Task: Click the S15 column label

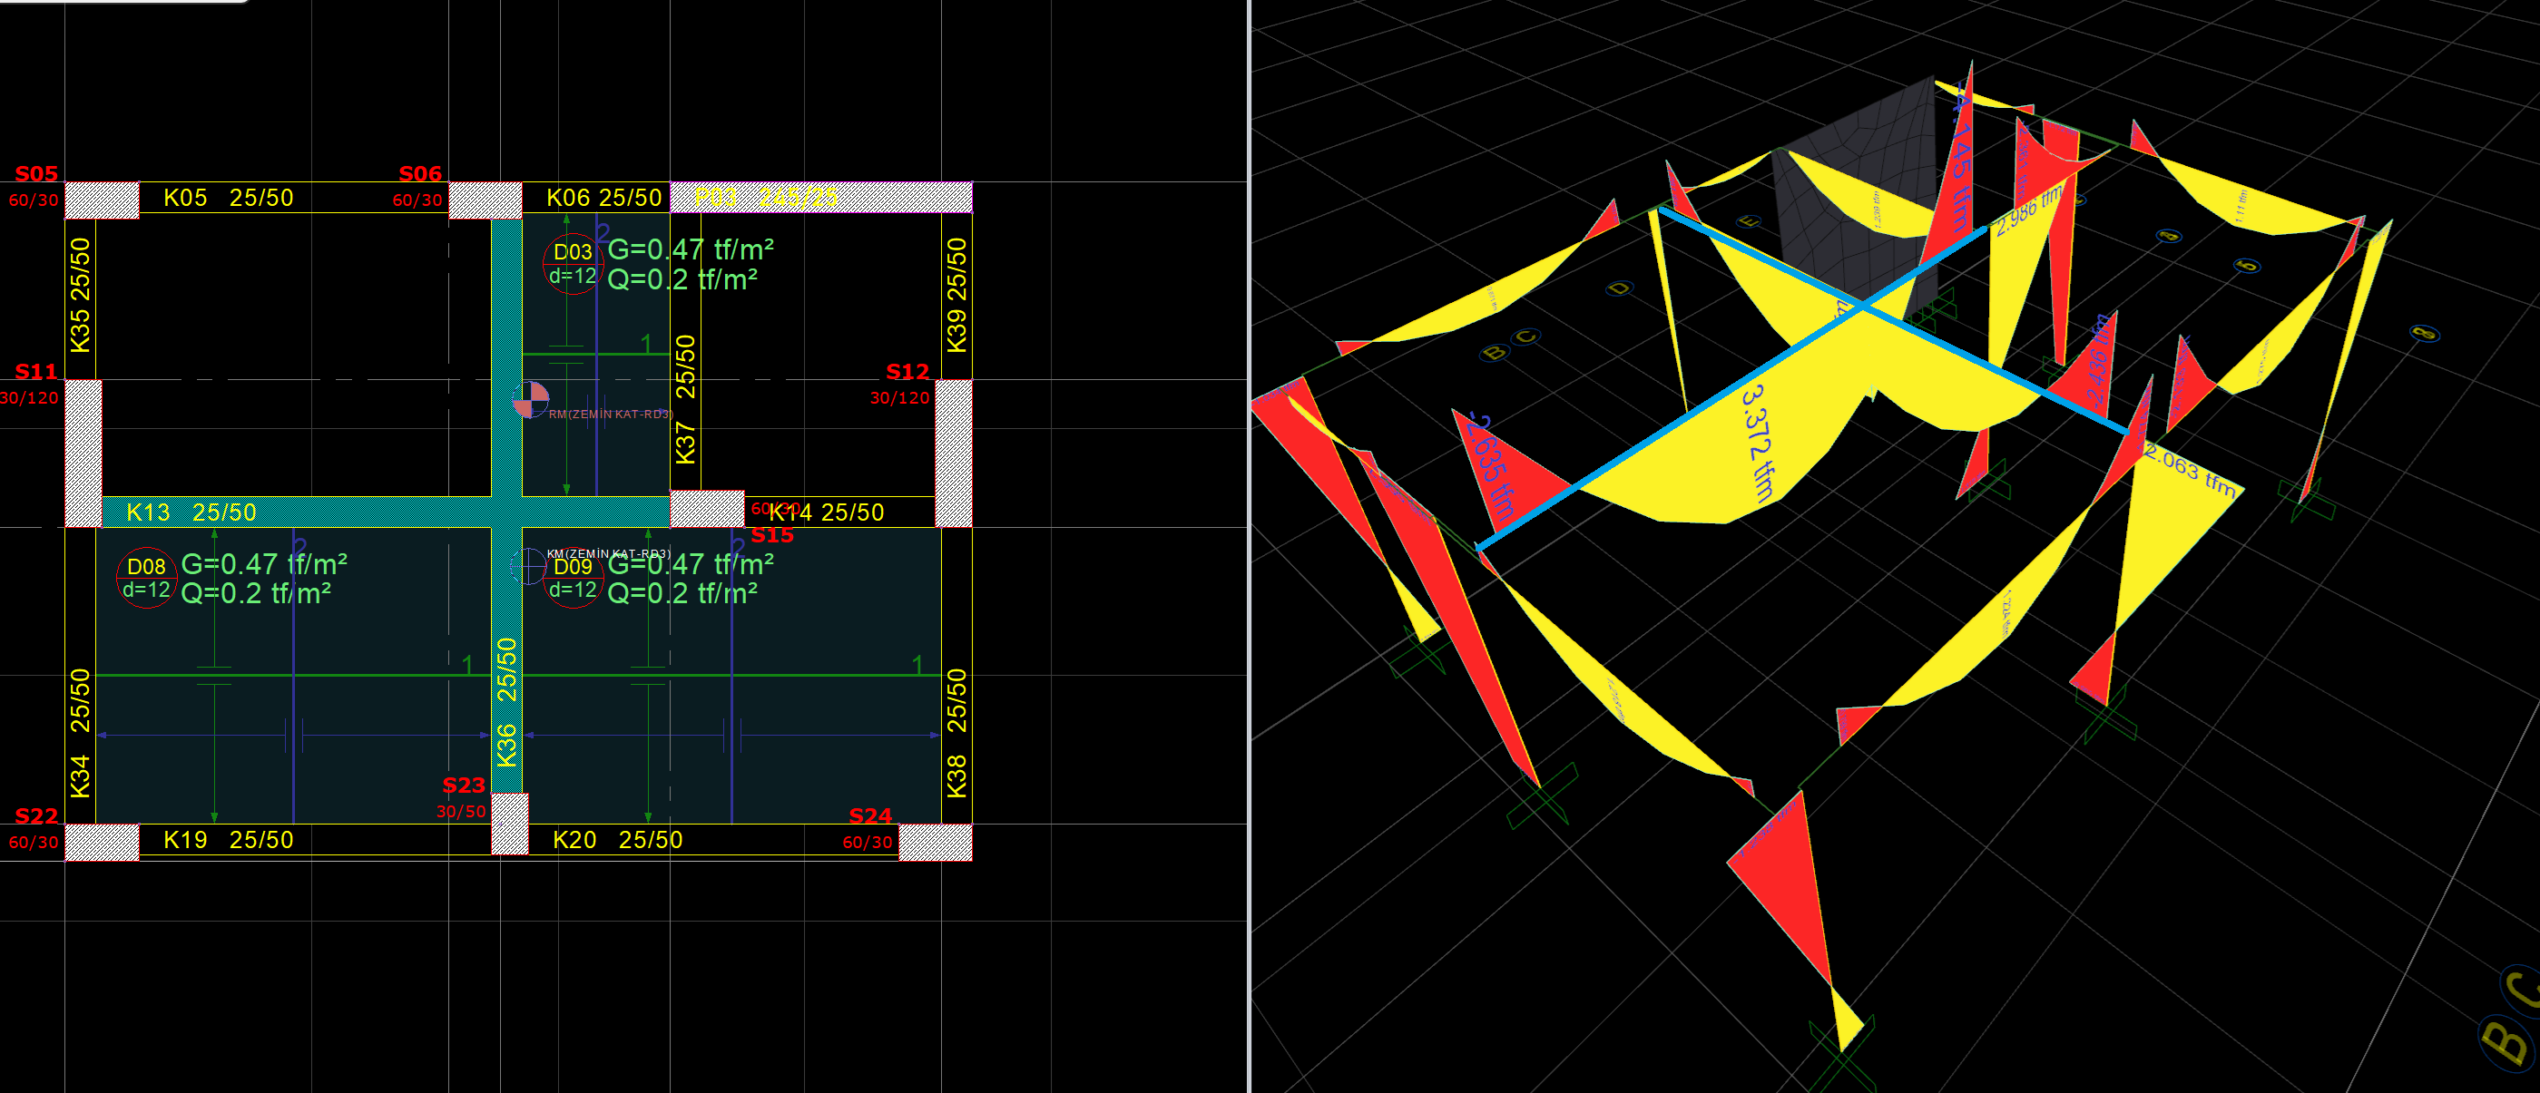Action: click(x=772, y=535)
